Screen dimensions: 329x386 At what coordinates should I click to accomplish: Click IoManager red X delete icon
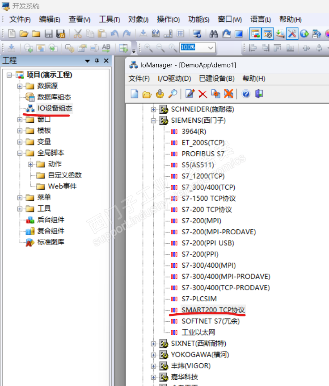pos(203,94)
